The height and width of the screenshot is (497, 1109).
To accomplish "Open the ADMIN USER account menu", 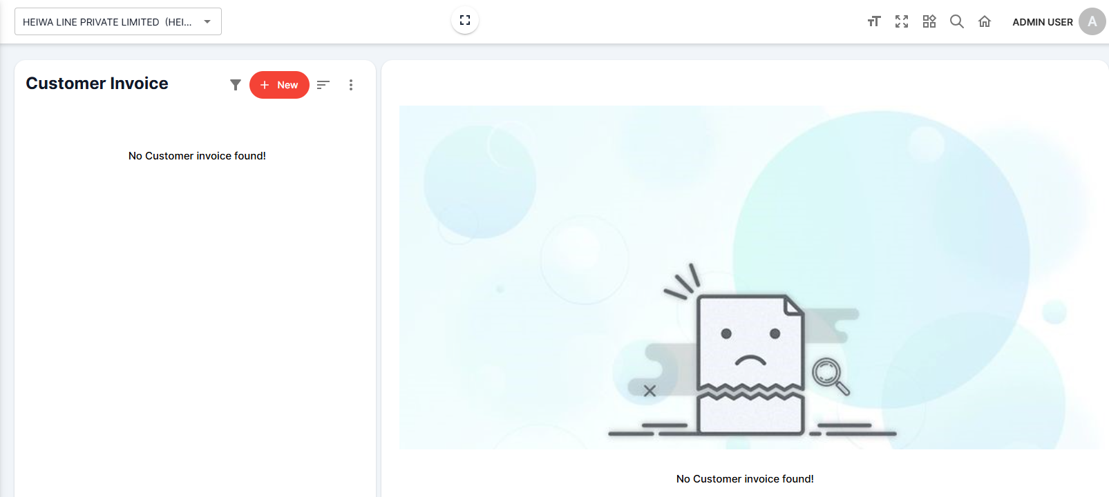I will [x=1042, y=22].
